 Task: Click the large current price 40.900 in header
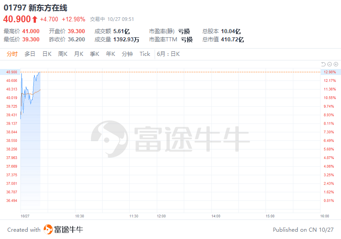(17, 19)
